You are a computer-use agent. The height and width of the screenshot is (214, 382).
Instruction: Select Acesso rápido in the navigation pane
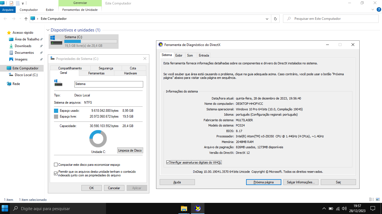pos(23,33)
